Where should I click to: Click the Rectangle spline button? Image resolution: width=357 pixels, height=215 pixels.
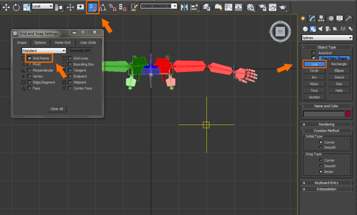click(339, 64)
